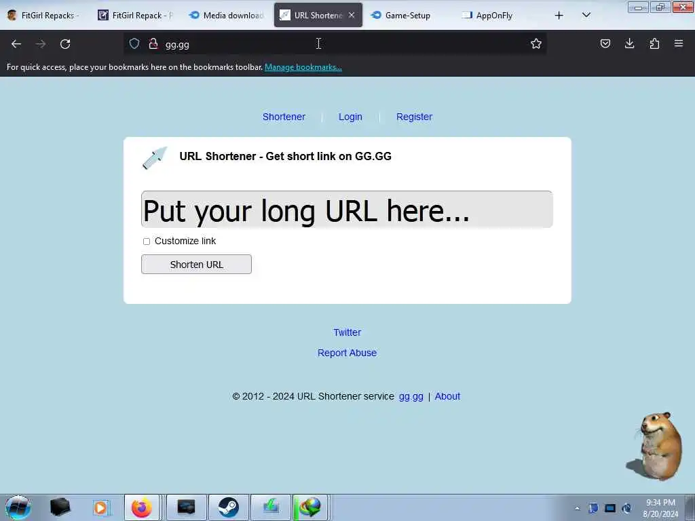The image size is (695, 521).
Task: Open the dark screen taskbar app
Action: 186,507
